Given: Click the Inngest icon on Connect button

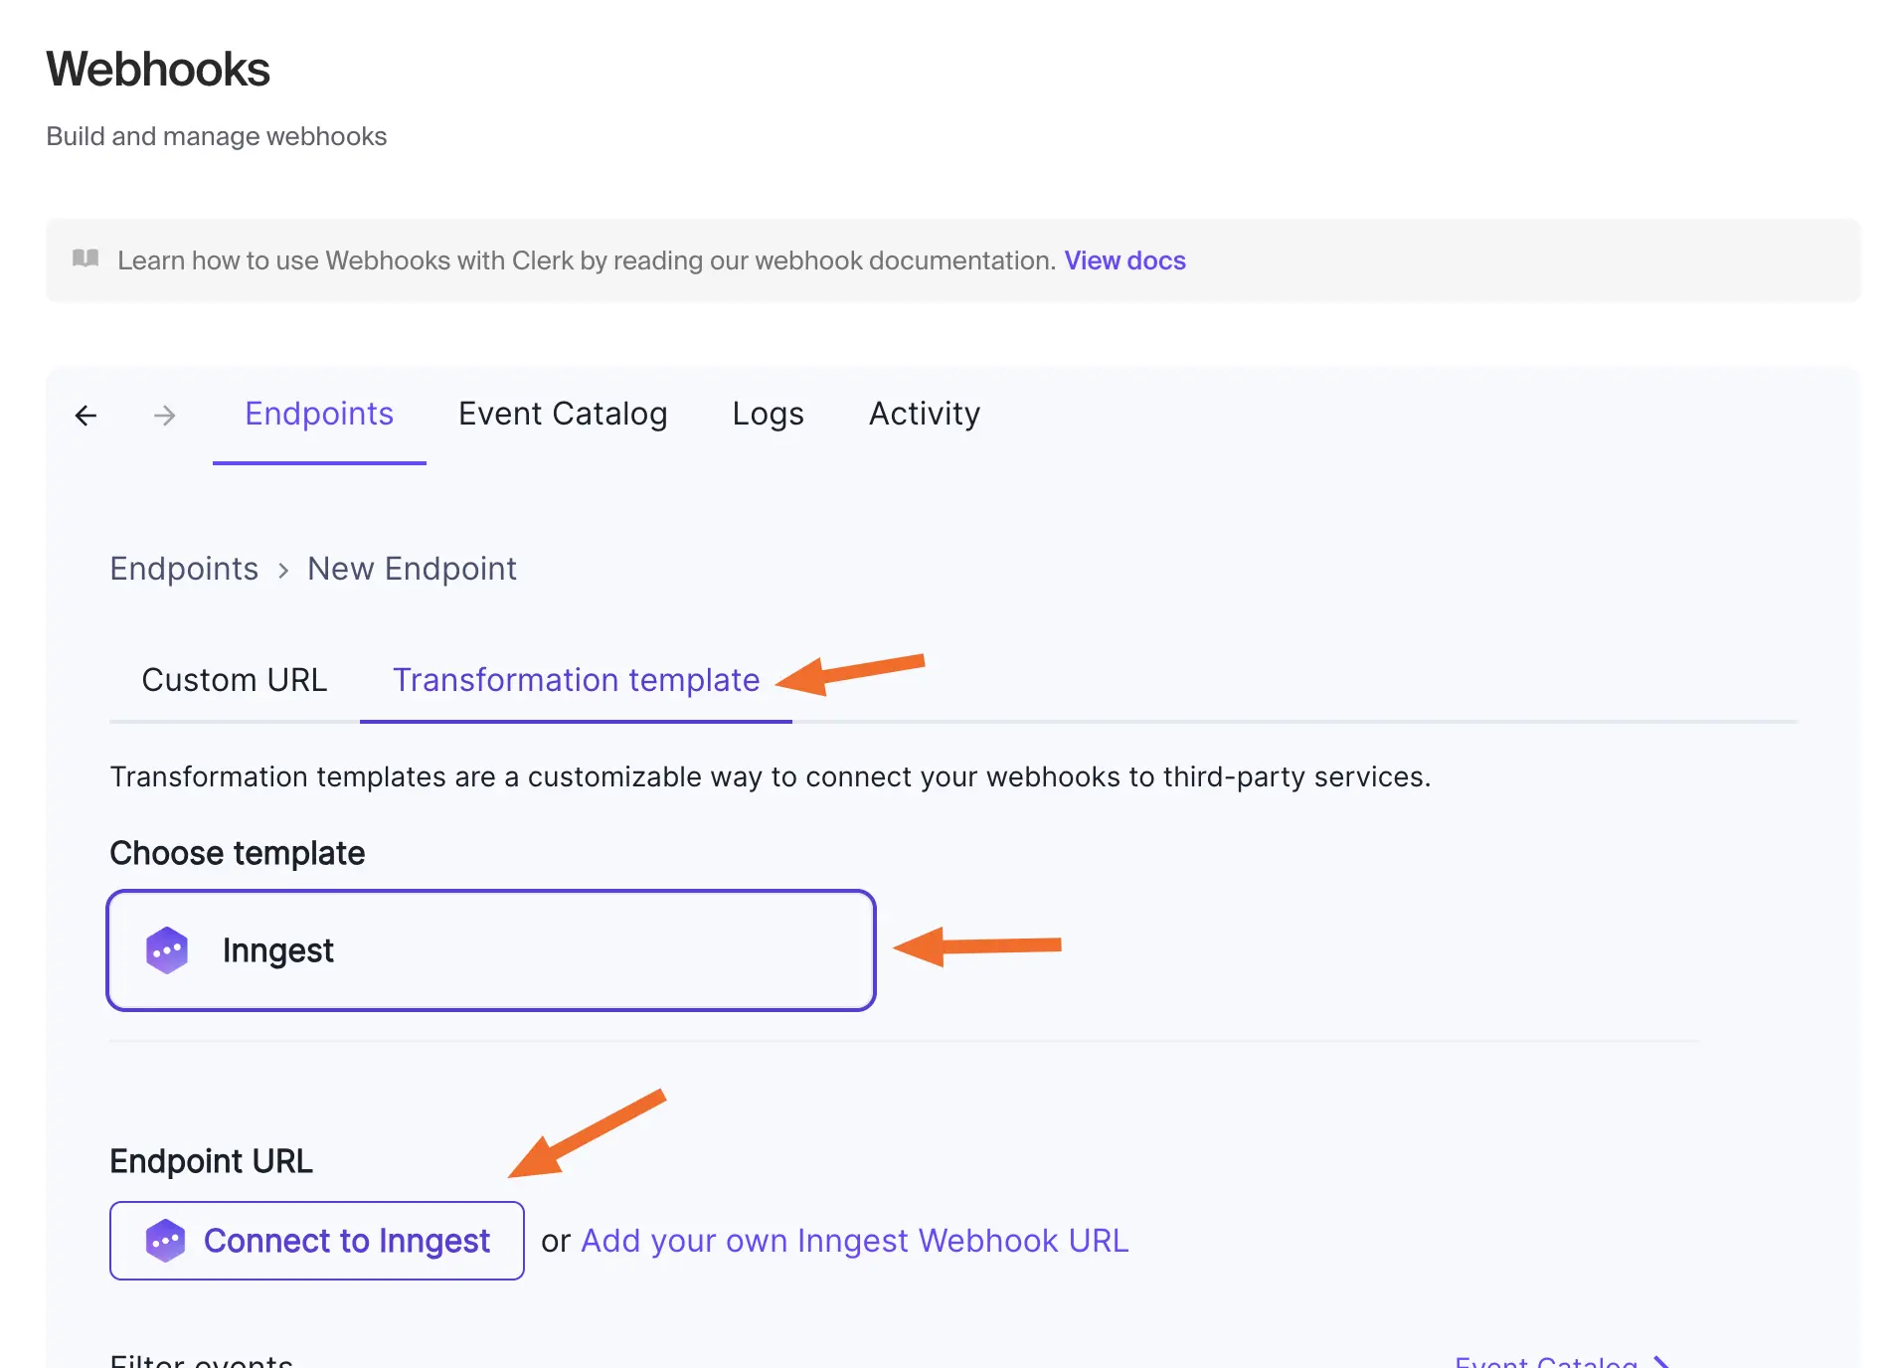Looking at the screenshot, I should pyautogui.click(x=167, y=1240).
